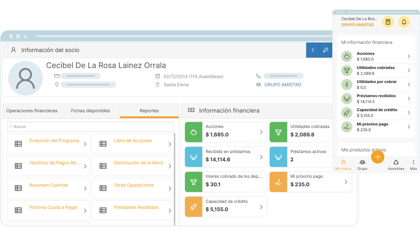420x236 pixels.
Task: Open the calculator icon in the mobile header
Action: pos(388,22)
